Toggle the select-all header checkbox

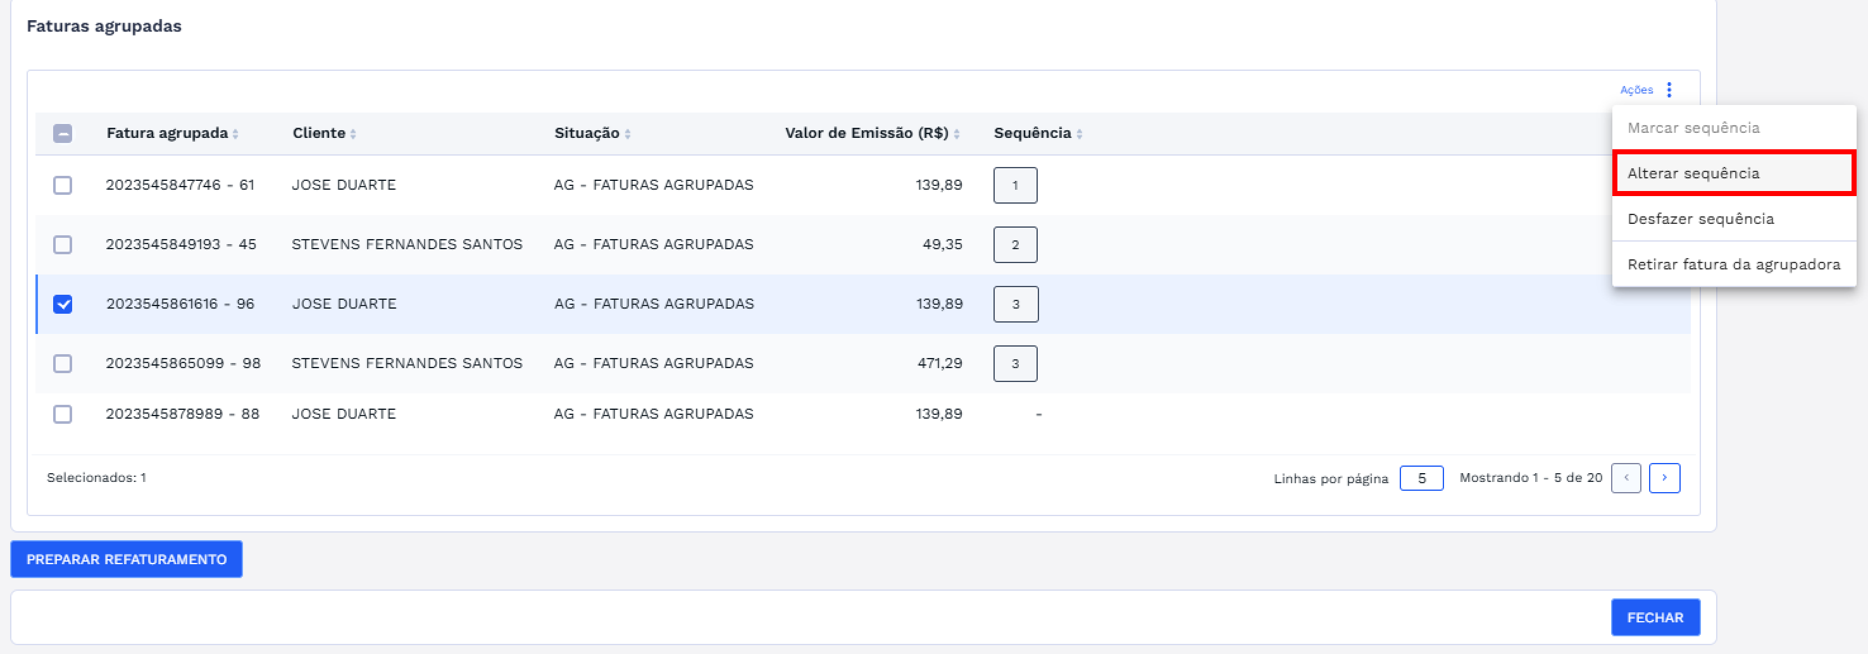click(63, 133)
